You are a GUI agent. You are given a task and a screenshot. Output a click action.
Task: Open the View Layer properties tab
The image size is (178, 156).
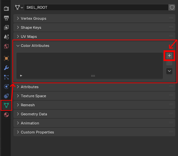[6, 28]
